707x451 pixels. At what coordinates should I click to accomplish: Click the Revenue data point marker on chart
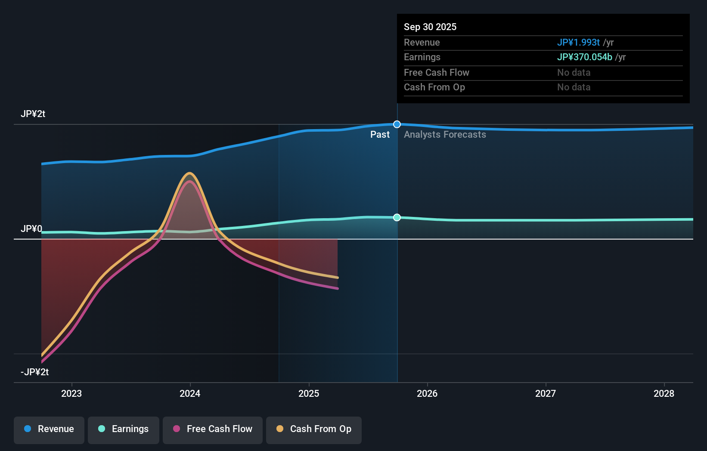click(x=397, y=124)
